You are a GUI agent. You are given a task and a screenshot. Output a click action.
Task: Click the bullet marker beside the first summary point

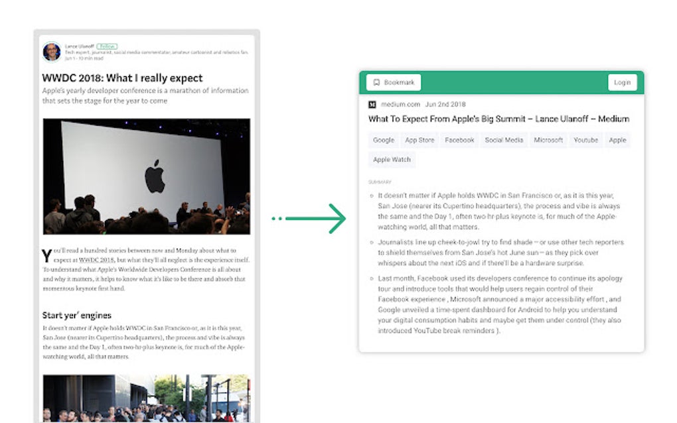372,196
